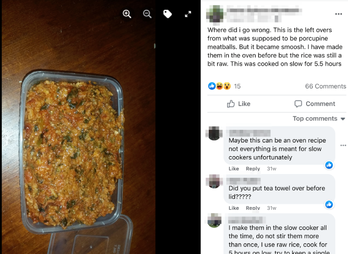The width and height of the screenshot is (348, 254).
Task: Click like reaction badge on first comment
Action: pos(329,165)
